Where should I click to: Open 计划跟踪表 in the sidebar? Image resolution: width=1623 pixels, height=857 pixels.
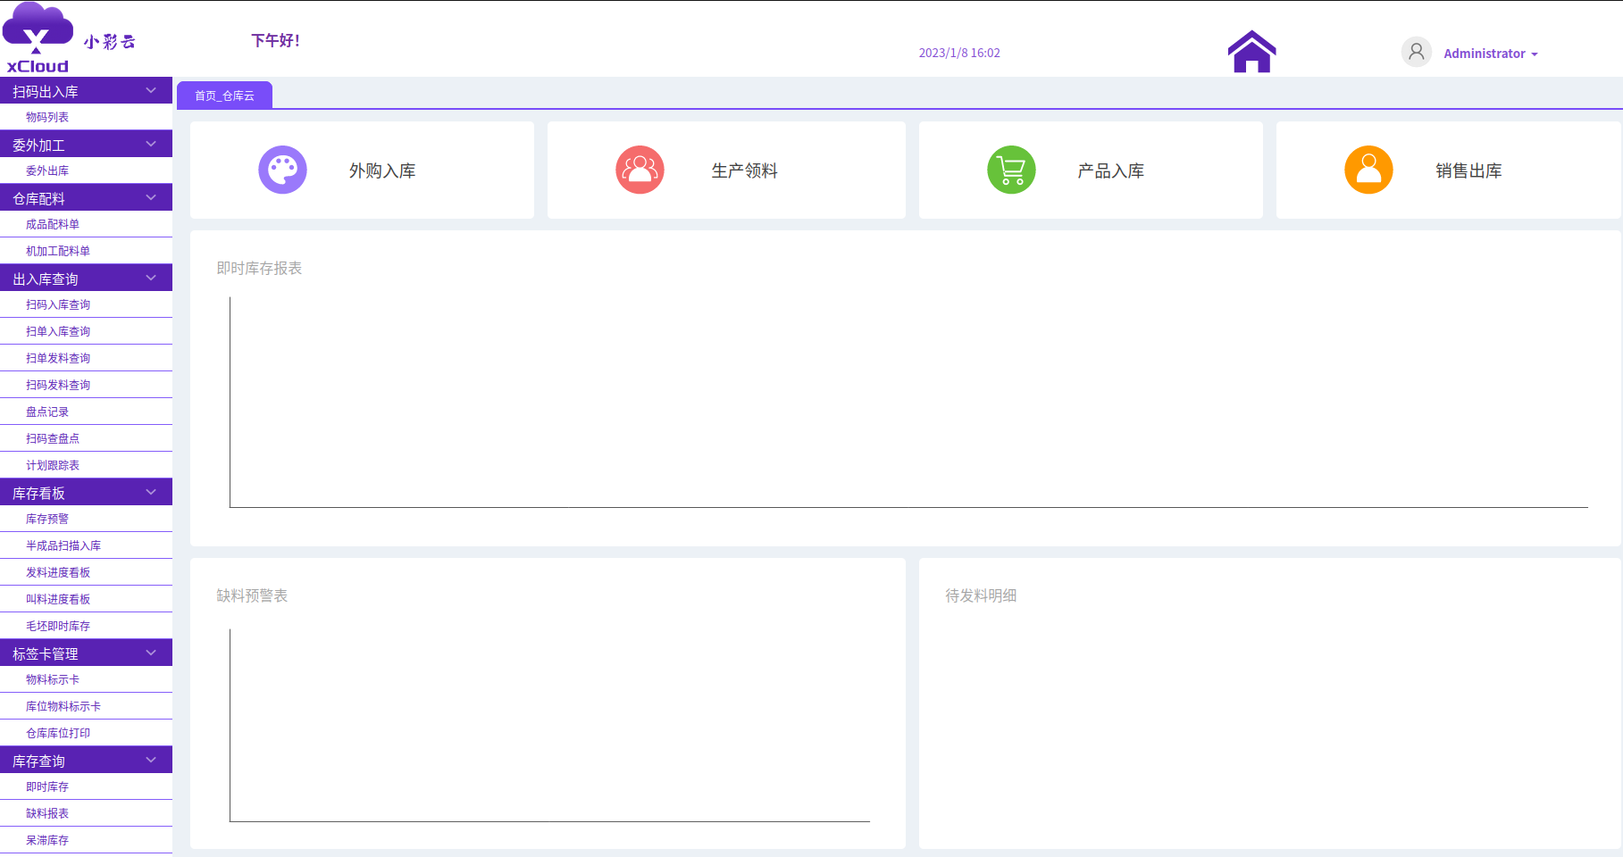[86, 465]
